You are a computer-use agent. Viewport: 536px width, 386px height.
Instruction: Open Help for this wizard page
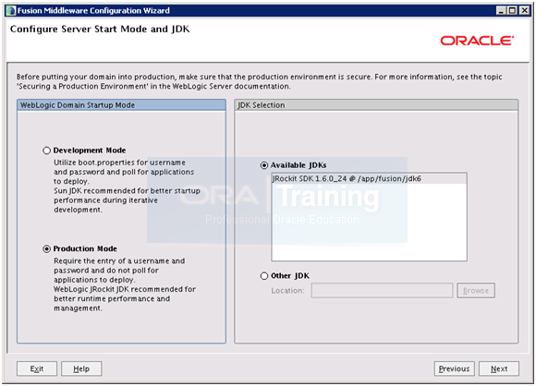(x=81, y=369)
